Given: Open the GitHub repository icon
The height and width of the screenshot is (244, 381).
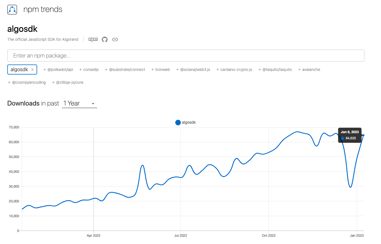Looking at the screenshot, I should [x=105, y=39].
